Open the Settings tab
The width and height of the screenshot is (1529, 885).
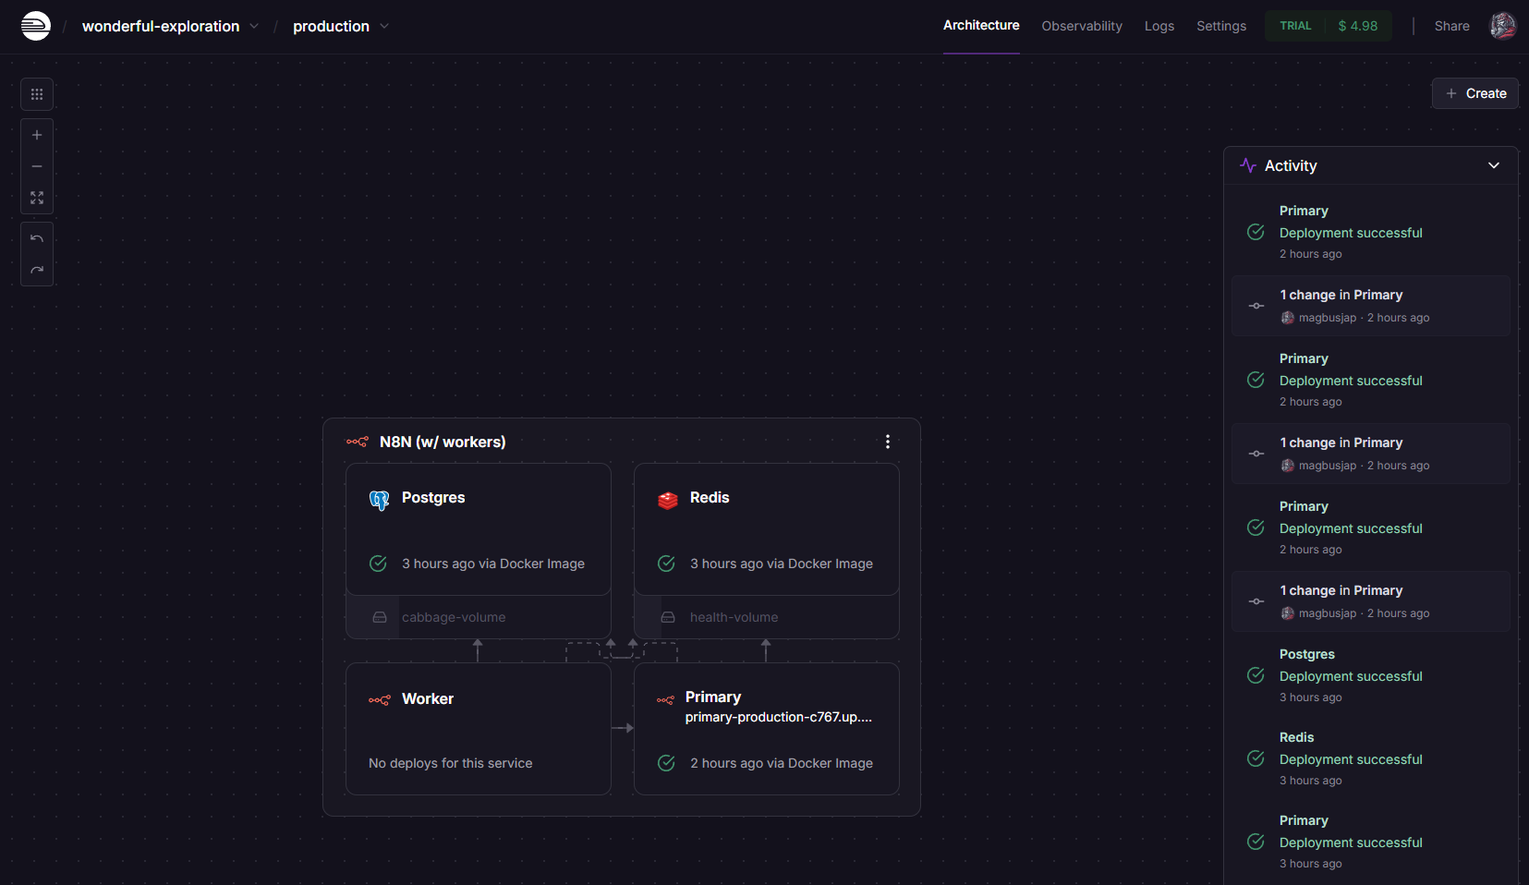pos(1221,26)
